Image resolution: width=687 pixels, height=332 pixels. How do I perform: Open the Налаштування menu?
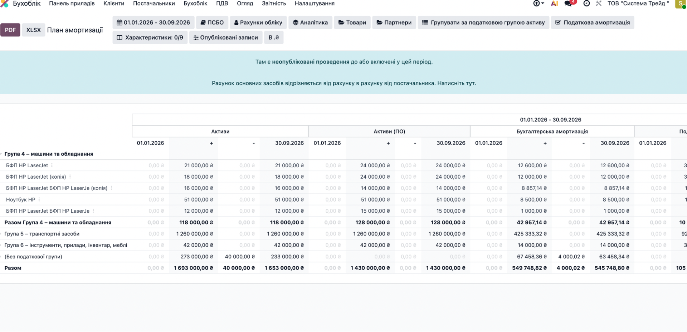click(x=315, y=4)
